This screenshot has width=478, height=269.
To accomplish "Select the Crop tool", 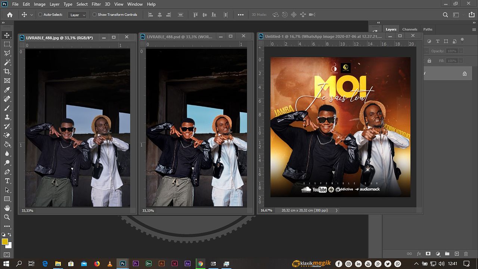I will [x=7, y=71].
